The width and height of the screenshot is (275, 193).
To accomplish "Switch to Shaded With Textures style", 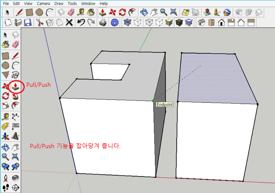I will tap(179, 23).
